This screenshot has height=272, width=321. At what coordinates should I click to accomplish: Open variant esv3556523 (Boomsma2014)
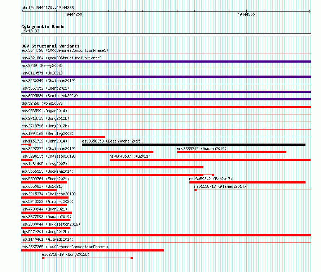48,171
